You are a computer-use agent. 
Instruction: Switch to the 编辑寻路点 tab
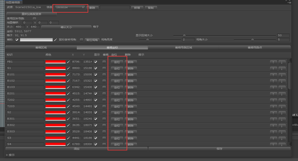[x=255, y=47]
